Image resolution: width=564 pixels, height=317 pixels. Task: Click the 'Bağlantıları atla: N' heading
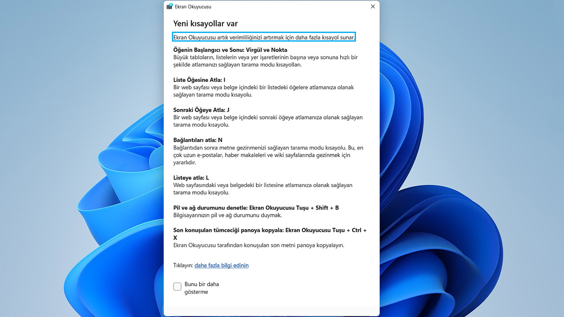click(197, 140)
